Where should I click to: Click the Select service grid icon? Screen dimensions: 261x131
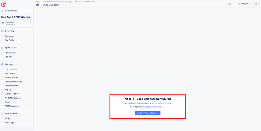(3, 11)
